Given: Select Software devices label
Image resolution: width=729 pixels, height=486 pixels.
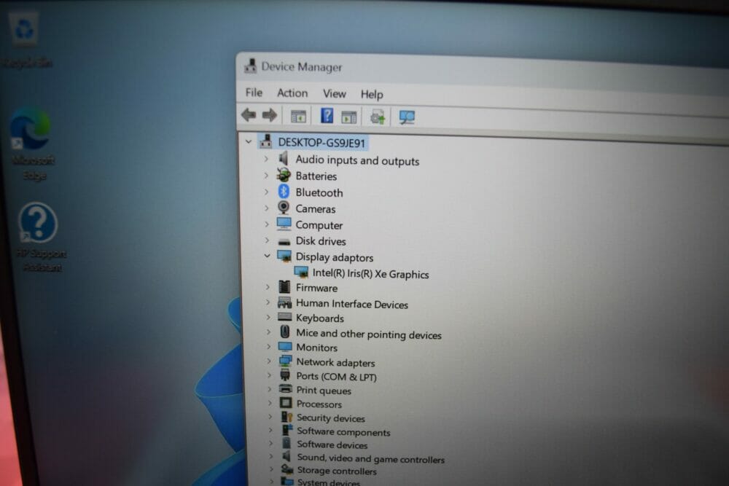Looking at the screenshot, I should coord(332,444).
